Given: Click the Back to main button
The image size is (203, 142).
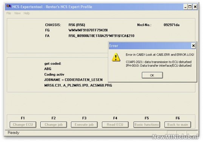Looking at the screenshot, I should tap(178, 125).
